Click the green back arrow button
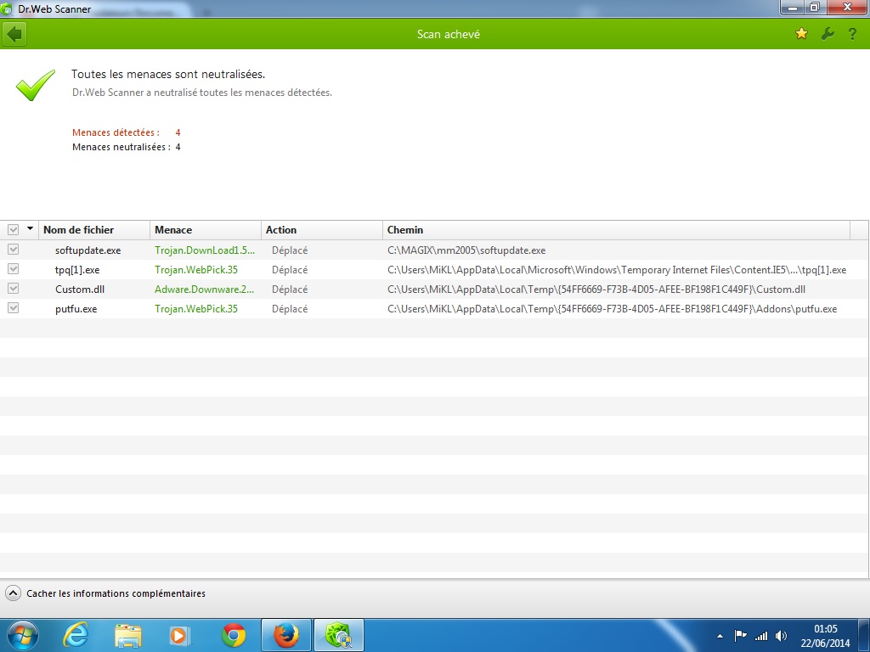 tap(14, 34)
